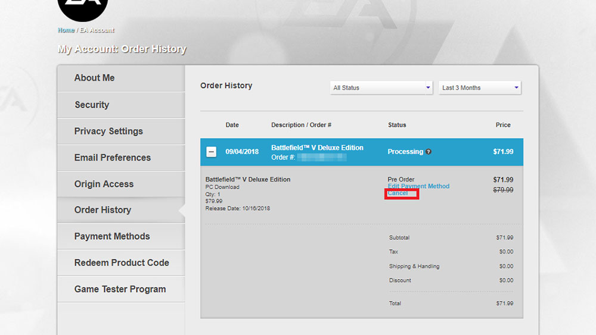This screenshot has height=335, width=596.
Task: Click the Qty: 1 text
Action: pyautogui.click(x=213, y=194)
